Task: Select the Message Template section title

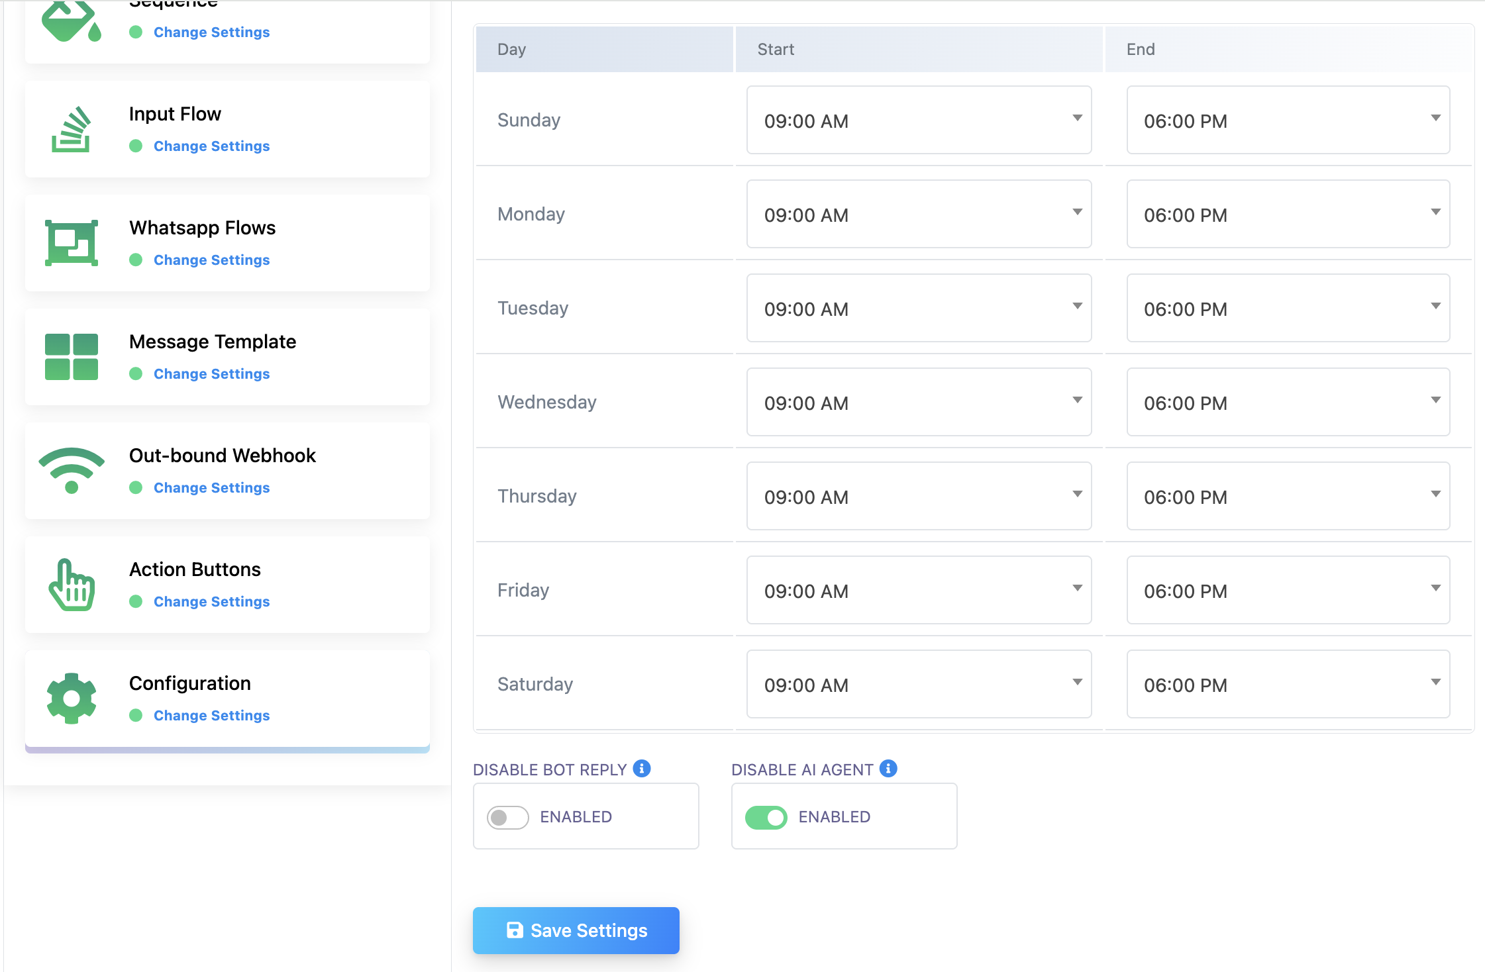Action: coord(212,342)
